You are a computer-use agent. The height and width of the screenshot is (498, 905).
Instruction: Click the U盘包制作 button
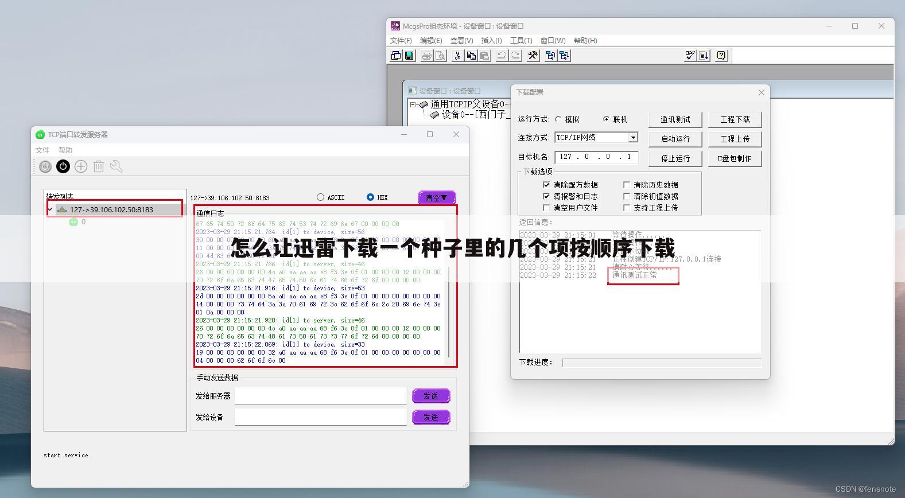[x=735, y=158]
